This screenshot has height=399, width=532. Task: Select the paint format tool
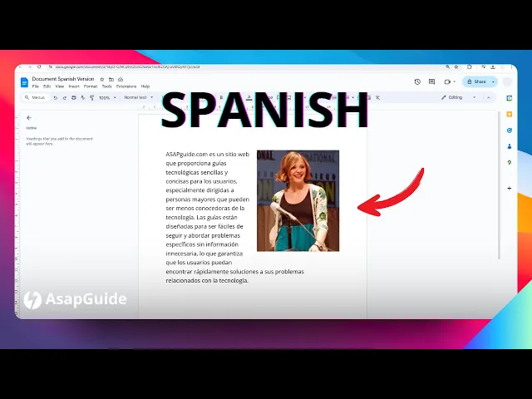tap(91, 98)
